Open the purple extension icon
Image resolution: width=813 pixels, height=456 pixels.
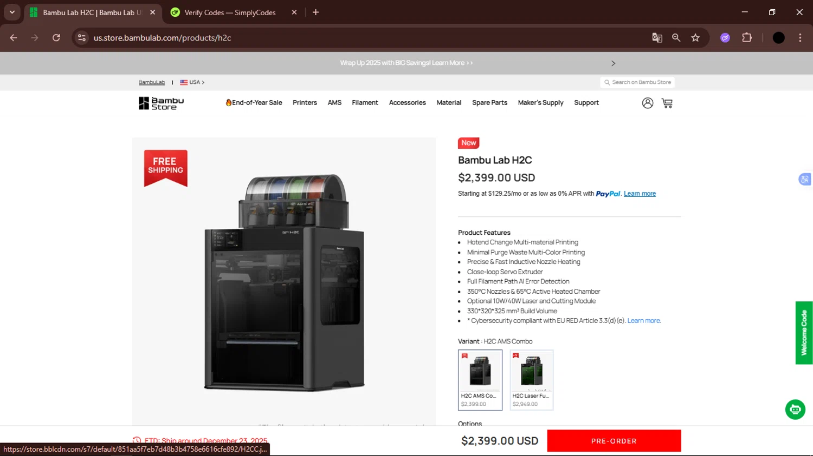725,38
